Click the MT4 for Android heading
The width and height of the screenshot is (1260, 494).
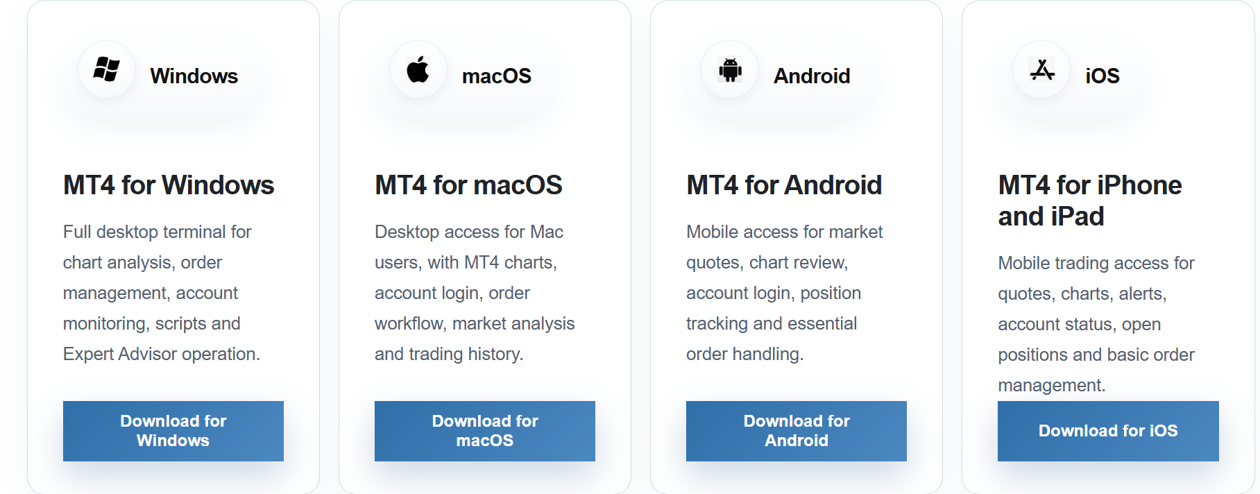[784, 185]
